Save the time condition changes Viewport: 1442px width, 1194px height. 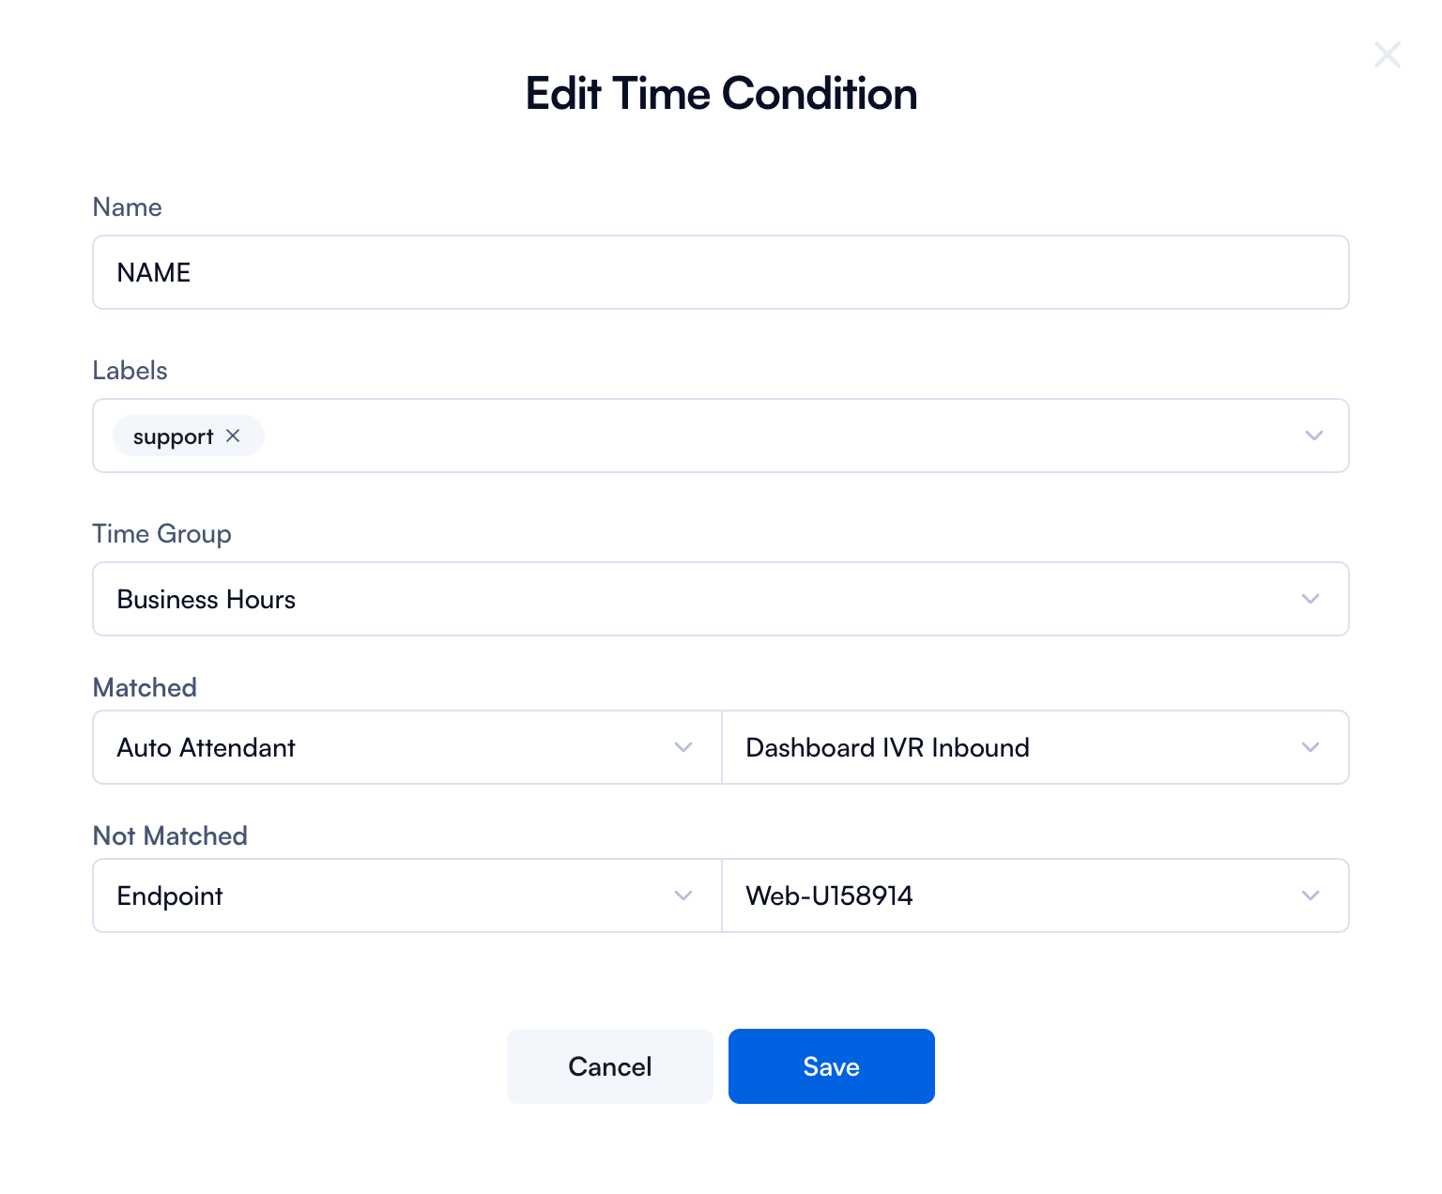tap(831, 1066)
